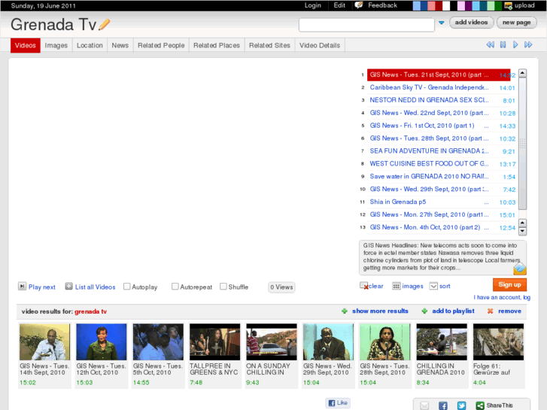Select the dark red color swatch

coord(439,5)
